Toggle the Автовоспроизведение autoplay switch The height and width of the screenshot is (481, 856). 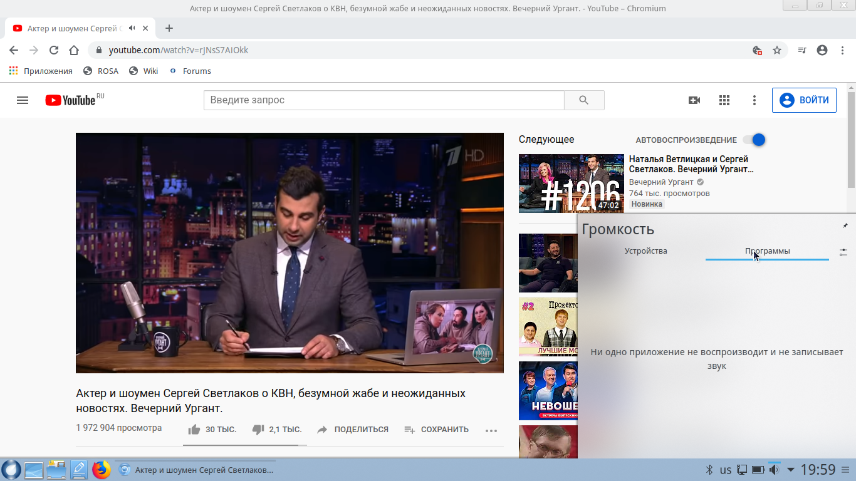(x=754, y=140)
